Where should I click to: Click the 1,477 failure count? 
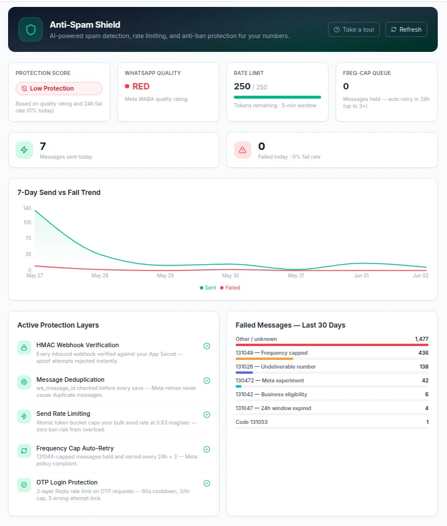pyautogui.click(x=422, y=339)
